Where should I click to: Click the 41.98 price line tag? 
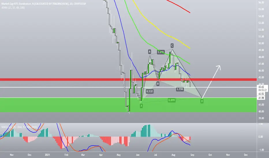pos(261,98)
